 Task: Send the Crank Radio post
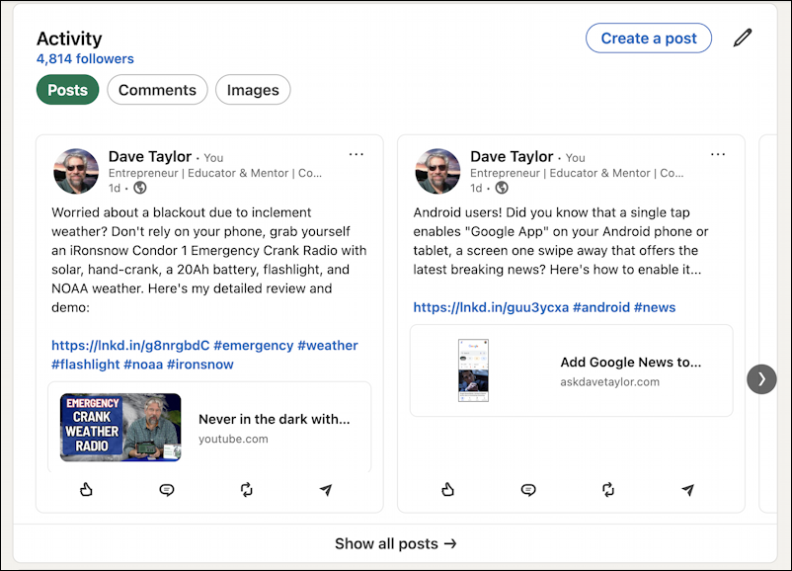[x=326, y=489]
